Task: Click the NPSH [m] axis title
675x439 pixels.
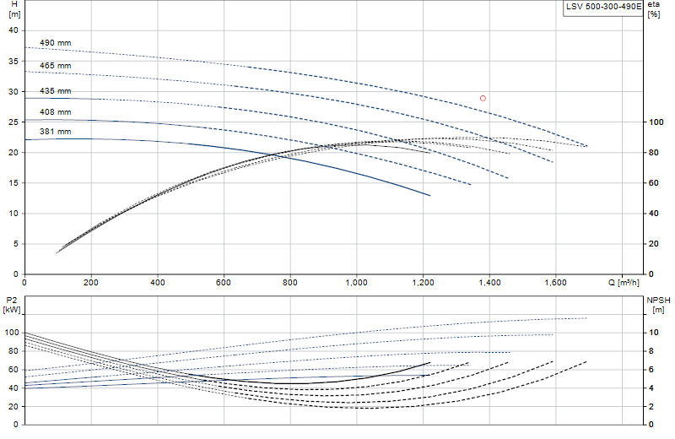Action: pyautogui.click(x=658, y=305)
